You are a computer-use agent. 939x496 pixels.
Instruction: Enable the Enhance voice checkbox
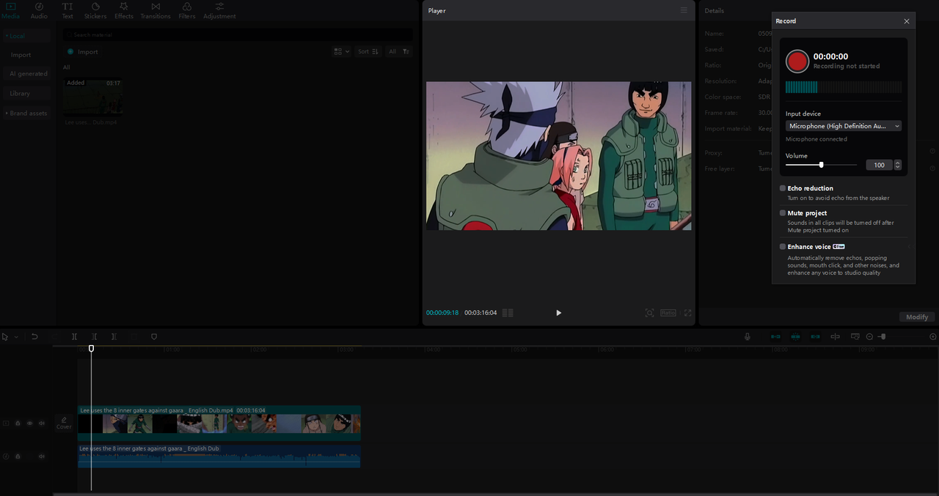[783, 247]
